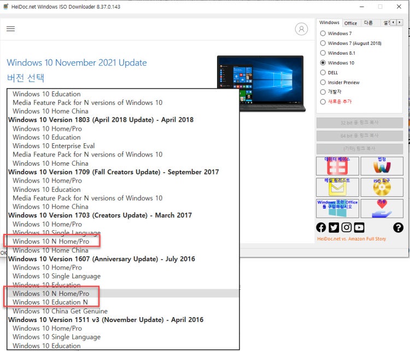Screen dimensions: 410x351
Task: Open the Instagram icon
Action: [347, 227]
